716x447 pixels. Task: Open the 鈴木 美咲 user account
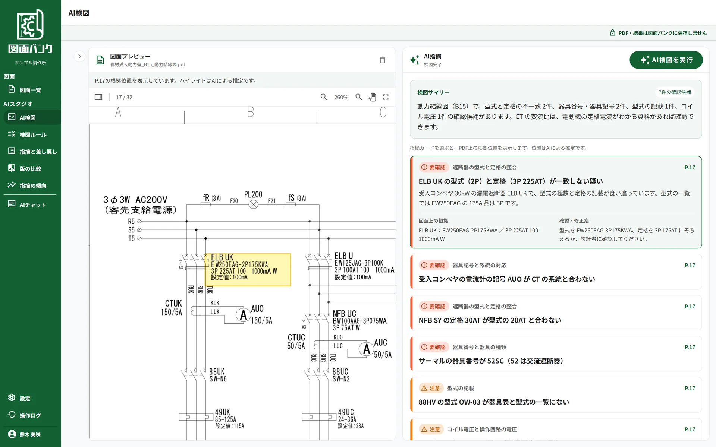click(x=30, y=434)
